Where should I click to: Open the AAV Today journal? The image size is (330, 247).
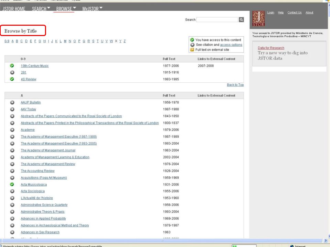[29, 109]
